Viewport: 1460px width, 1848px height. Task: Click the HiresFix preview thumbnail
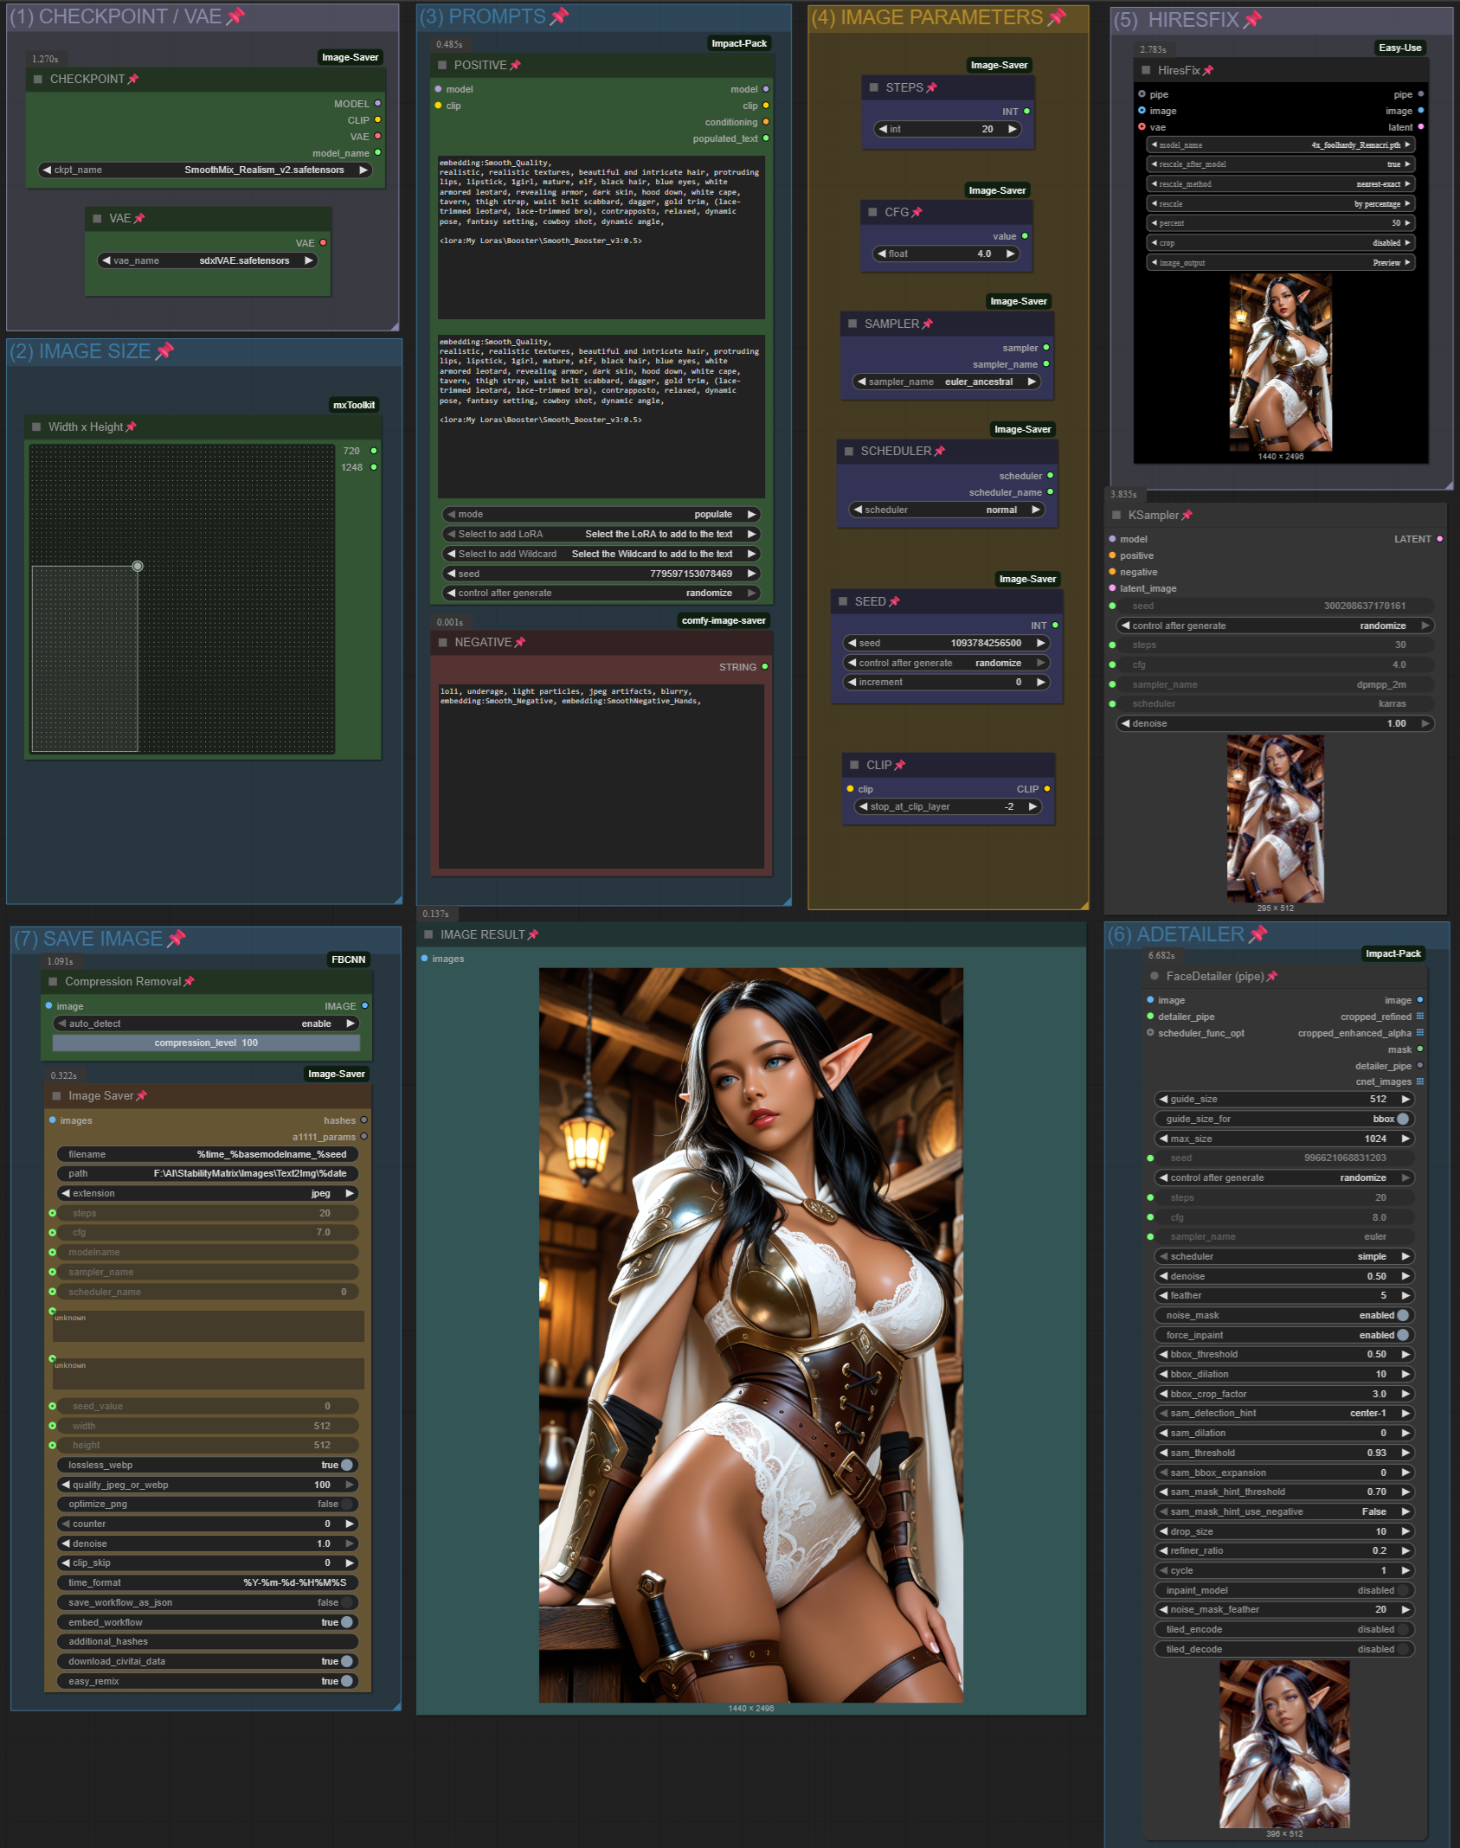[x=1280, y=363]
